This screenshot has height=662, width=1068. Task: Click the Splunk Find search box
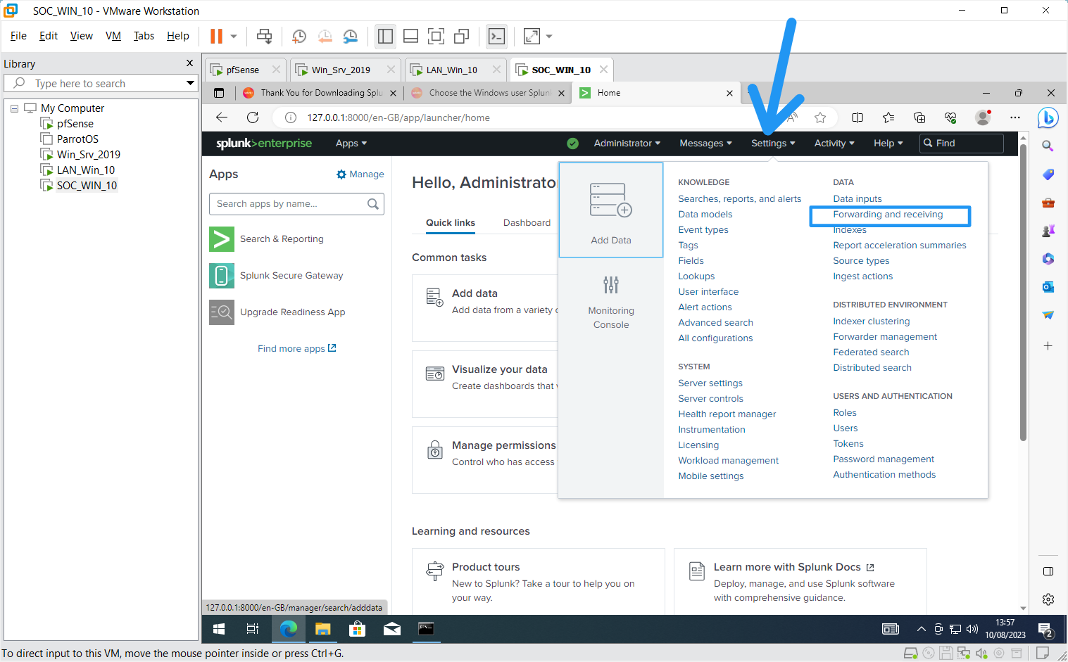pos(962,144)
